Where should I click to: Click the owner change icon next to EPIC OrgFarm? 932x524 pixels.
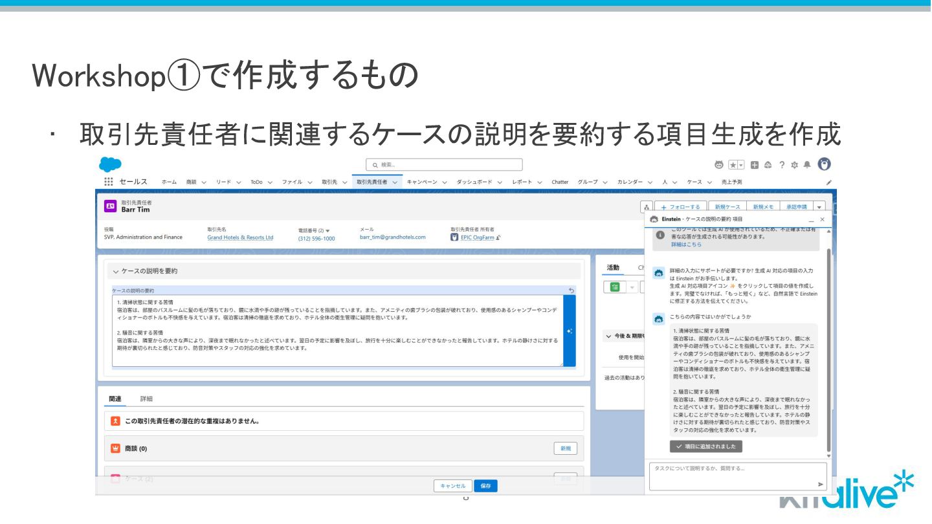pyautogui.click(x=498, y=237)
